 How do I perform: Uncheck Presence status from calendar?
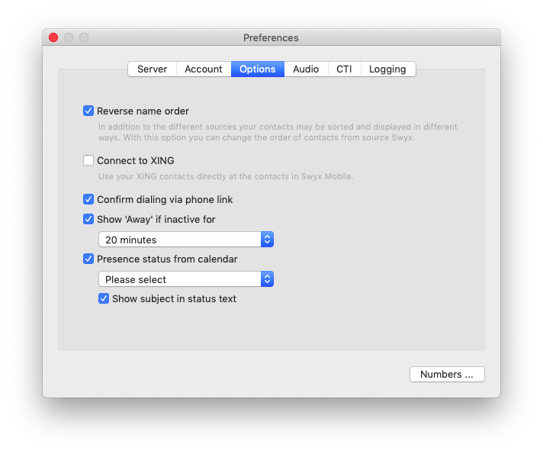pos(88,259)
